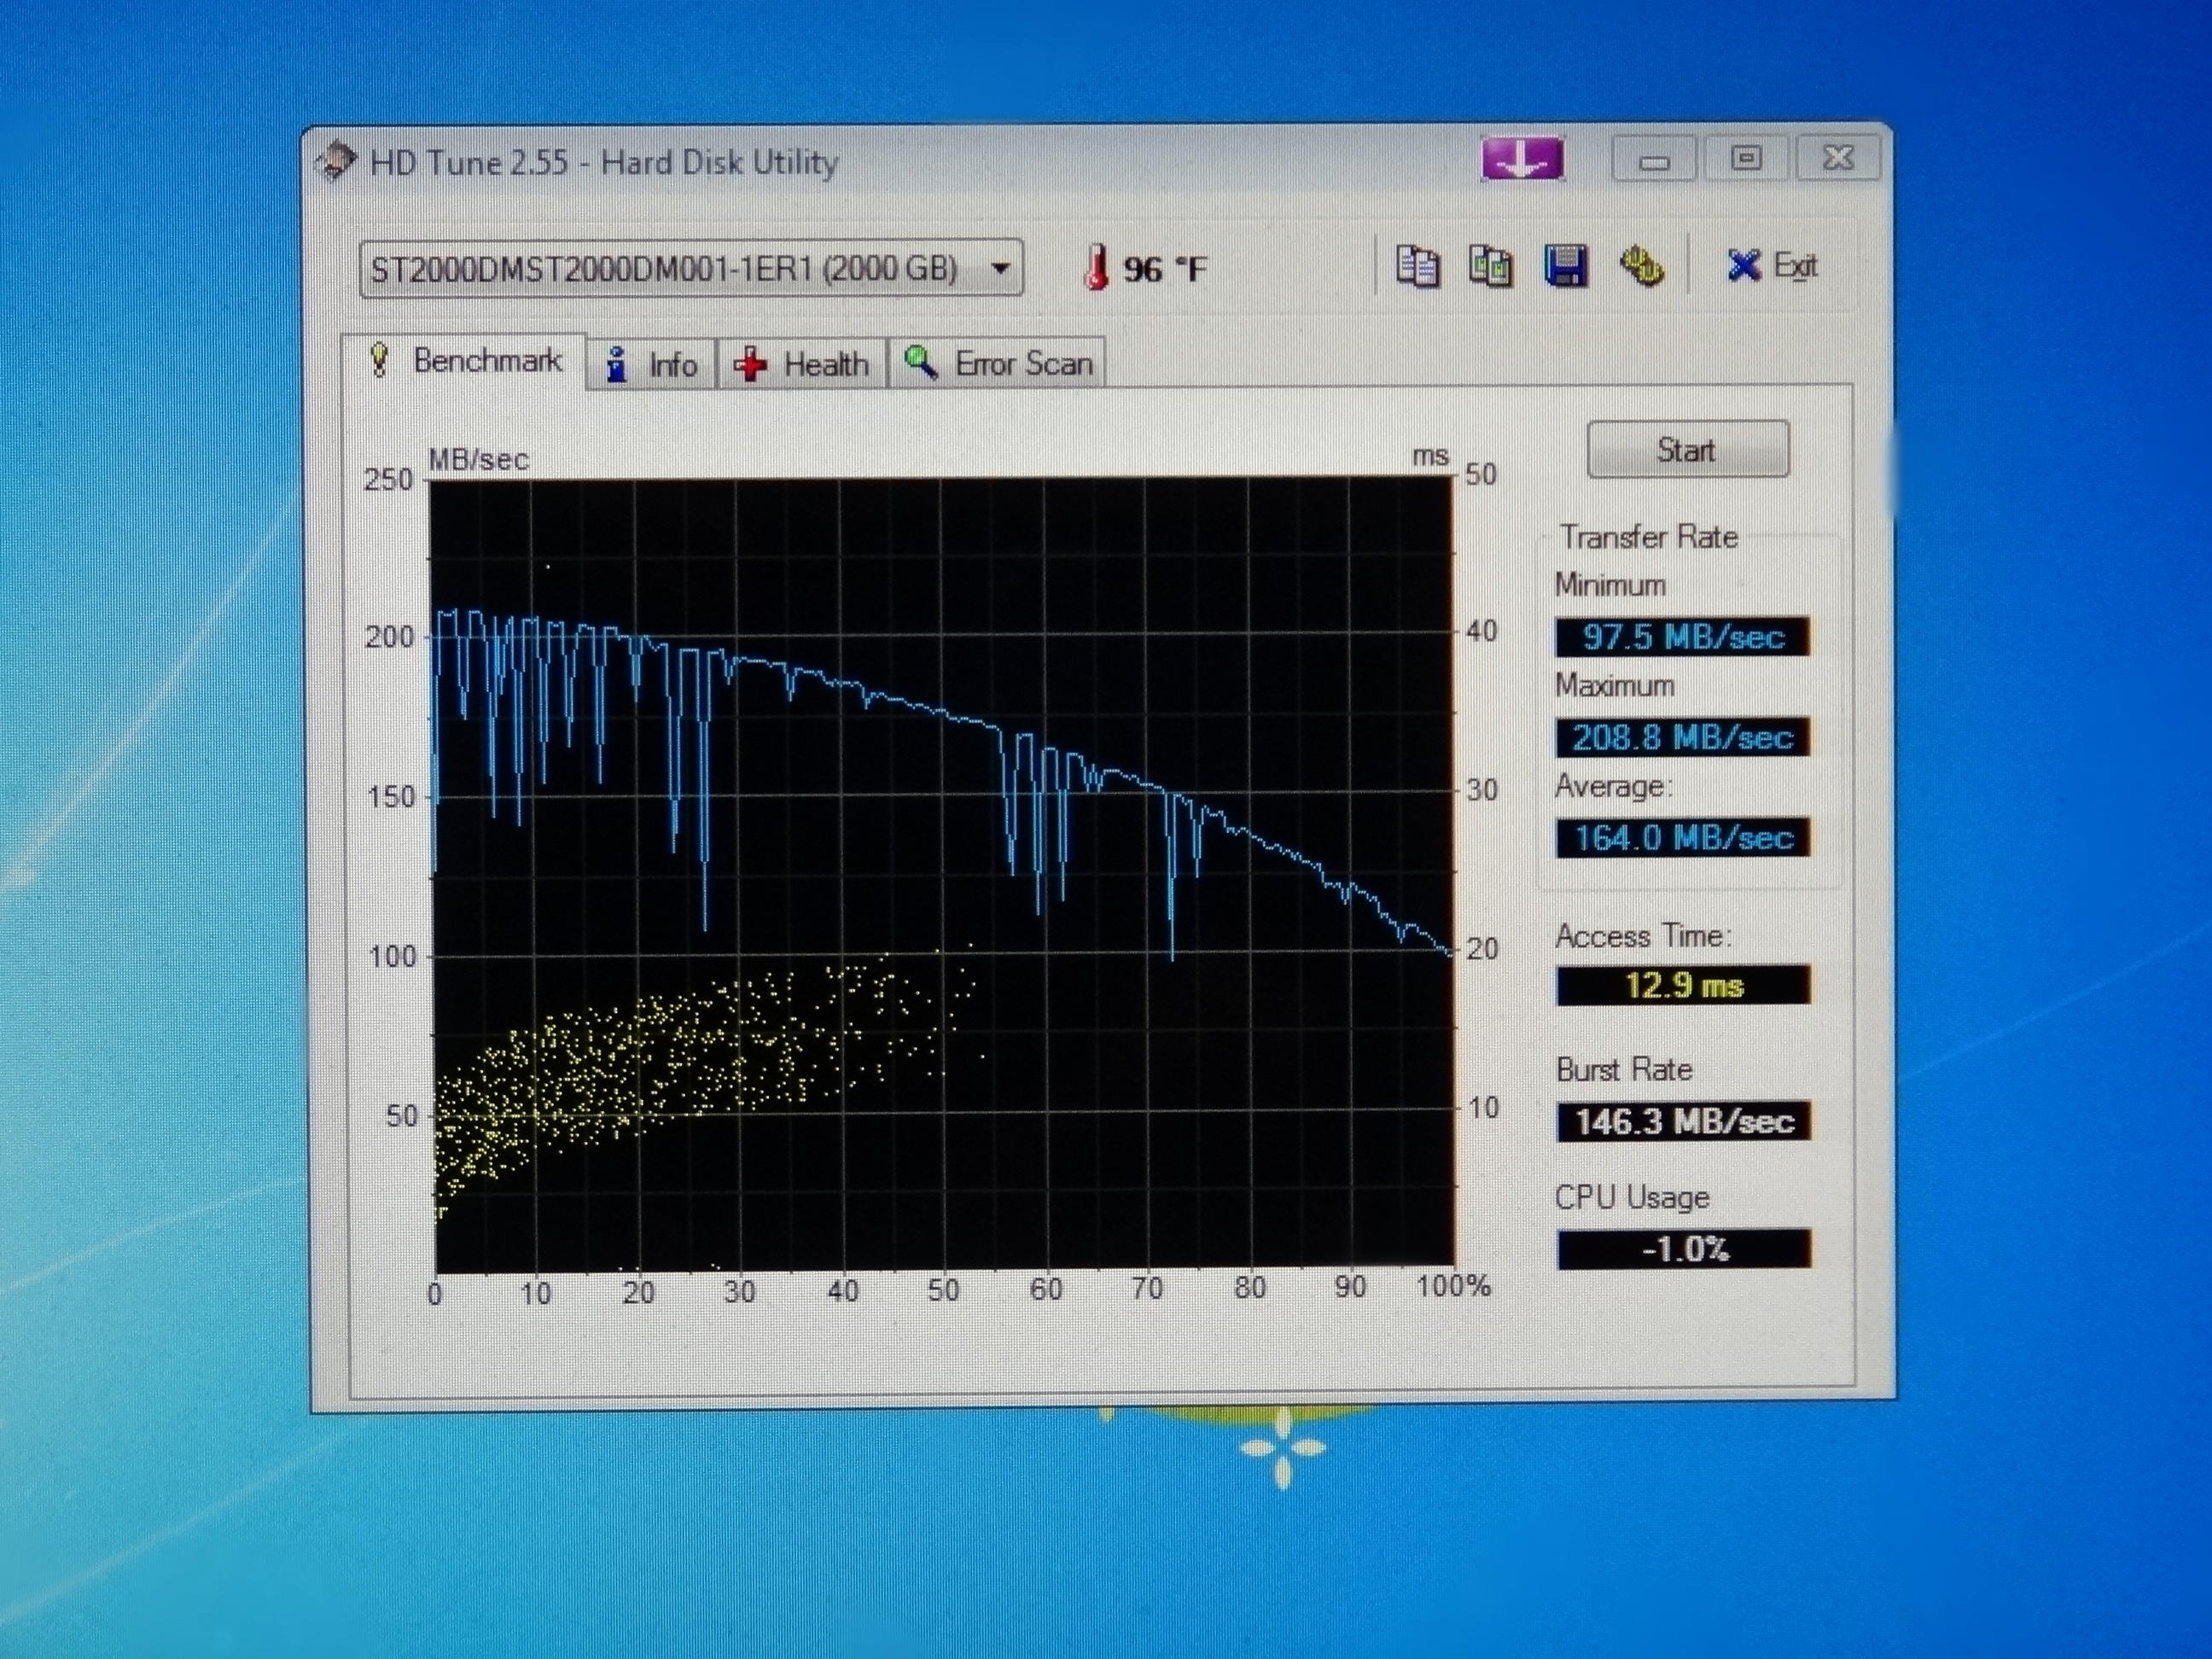Click the floppy disk save icon
The height and width of the screenshot is (1659, 2212).
[x=1565, y=266]
